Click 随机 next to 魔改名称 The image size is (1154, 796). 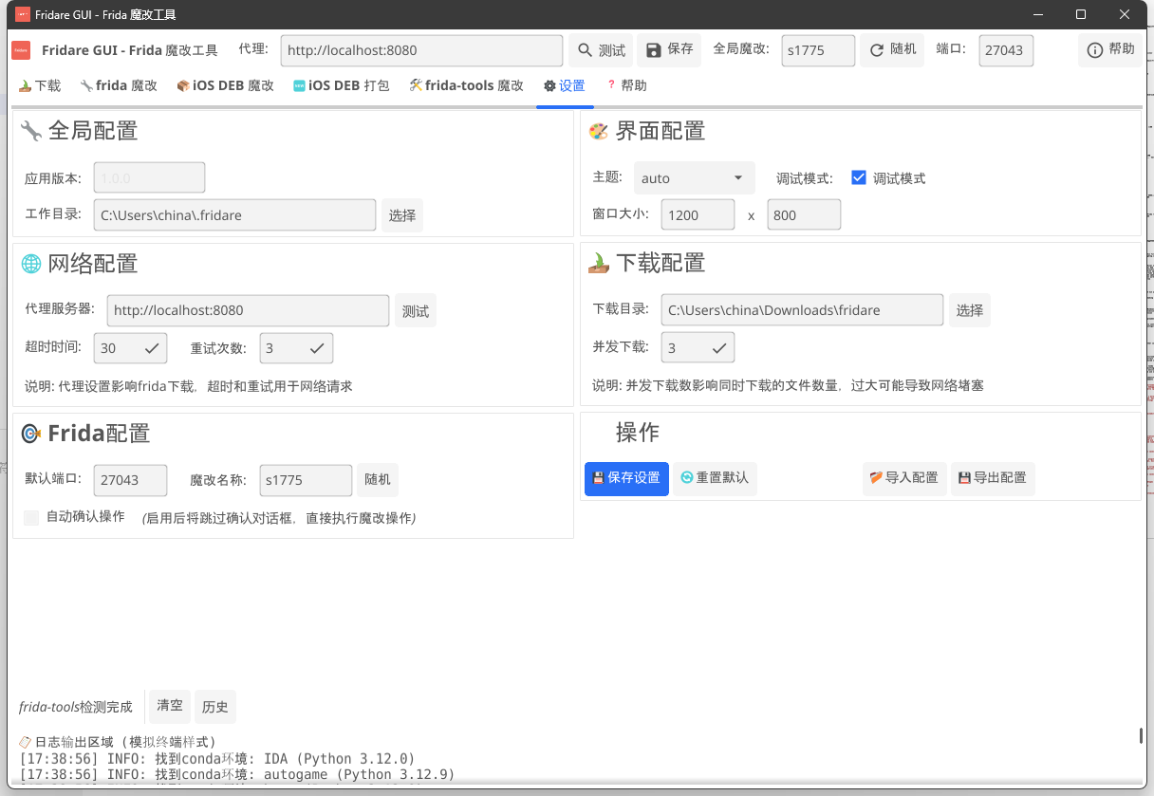378,480
